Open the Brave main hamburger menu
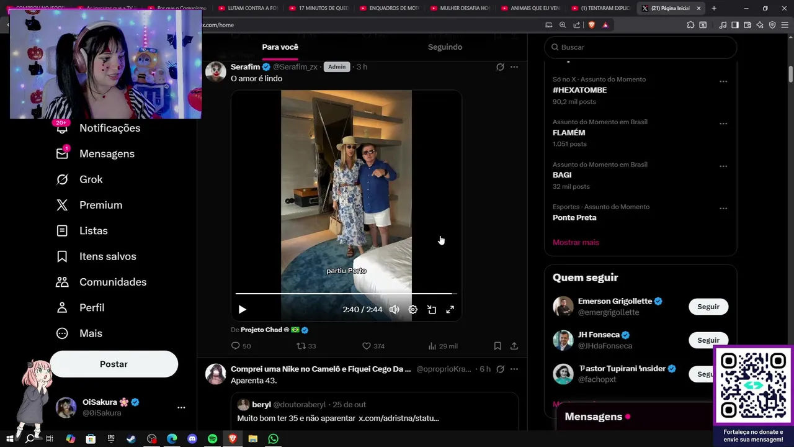The image size is (794, 447). (785, 25)
